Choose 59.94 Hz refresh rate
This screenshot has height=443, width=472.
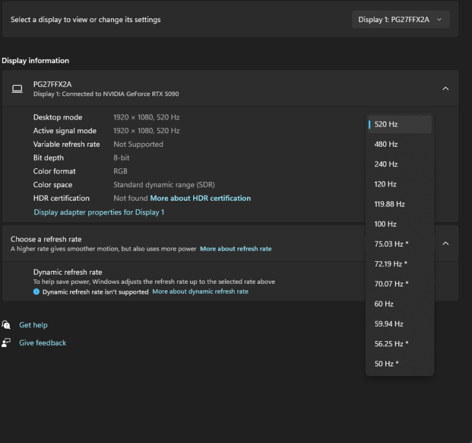point(400,324)
